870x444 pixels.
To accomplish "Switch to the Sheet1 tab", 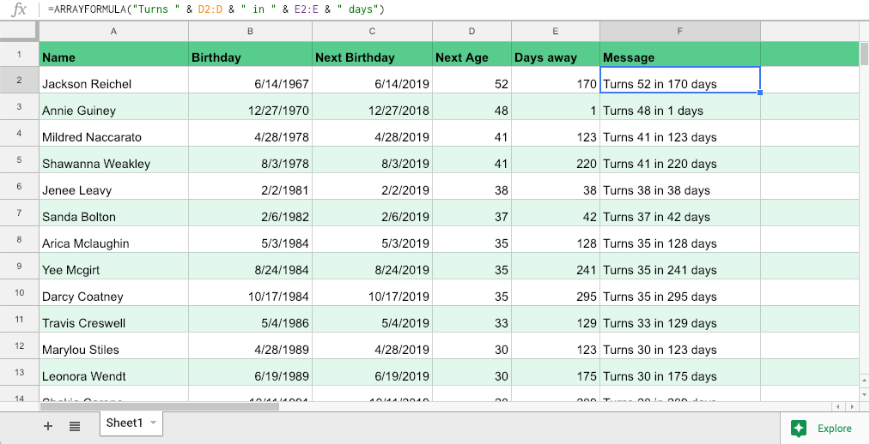I will [x=124, y=423].
